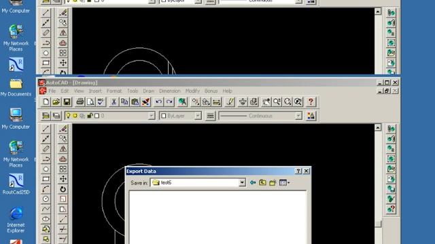This screenshot has width=435, height=244.
Task: Launch Browser globe icon in lower standard toolbar
Action: [182, 102]
